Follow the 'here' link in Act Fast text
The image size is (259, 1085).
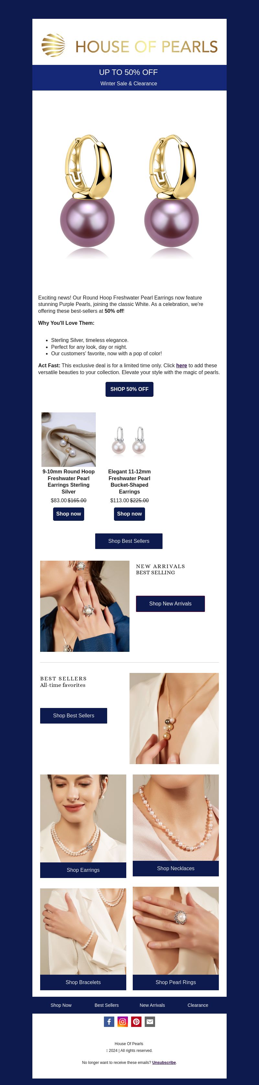pos(182,366)
